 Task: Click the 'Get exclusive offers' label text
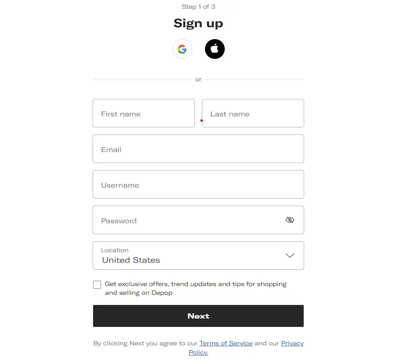[195, 284]
